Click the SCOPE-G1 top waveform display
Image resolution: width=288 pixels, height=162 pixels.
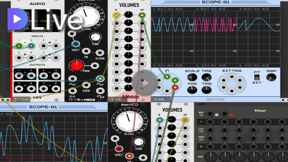(216, 37)
